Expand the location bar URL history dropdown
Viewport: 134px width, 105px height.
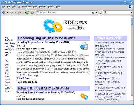point(96,12)
